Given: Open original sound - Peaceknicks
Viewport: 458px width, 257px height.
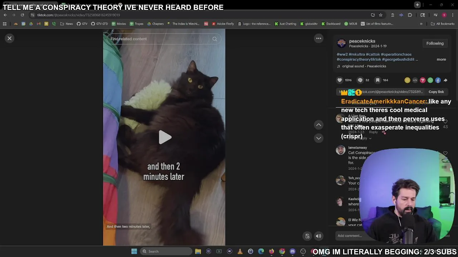Looking at the screenshot, I should (x=364, y=66).
